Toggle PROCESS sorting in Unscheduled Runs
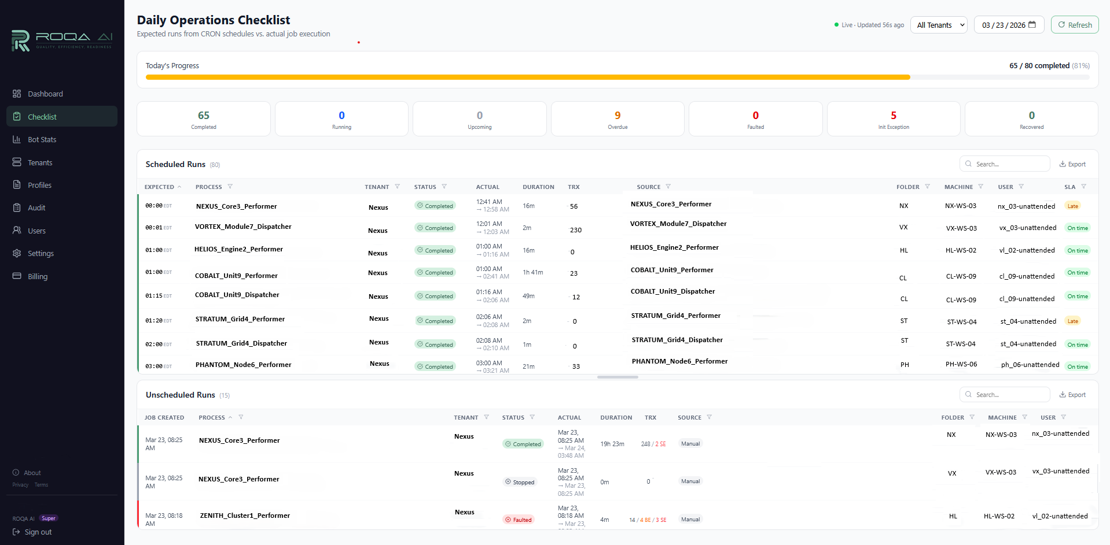 [230, 417]
